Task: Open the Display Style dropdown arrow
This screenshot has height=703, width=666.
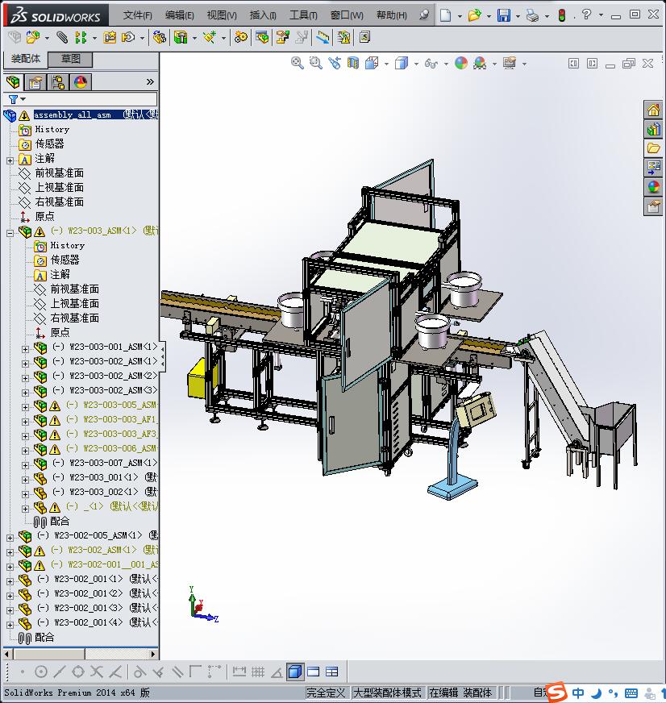Action: 416,64
